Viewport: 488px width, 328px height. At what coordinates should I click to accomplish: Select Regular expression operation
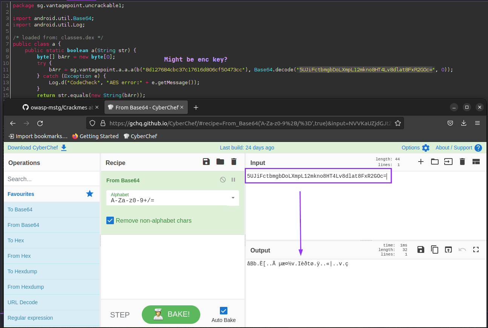coord(52,318)
